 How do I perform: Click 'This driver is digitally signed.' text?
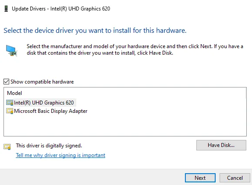tap(49, 146)
